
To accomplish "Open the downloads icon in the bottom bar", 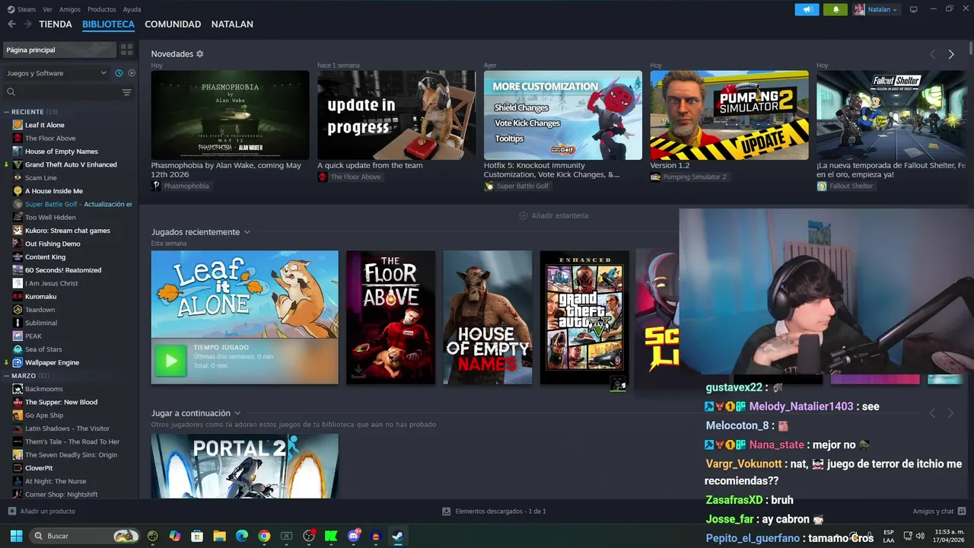I will click(x=447, y=511).
